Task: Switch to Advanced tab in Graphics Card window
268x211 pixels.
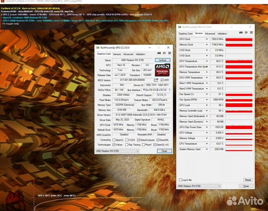Action: pos(128,54)
